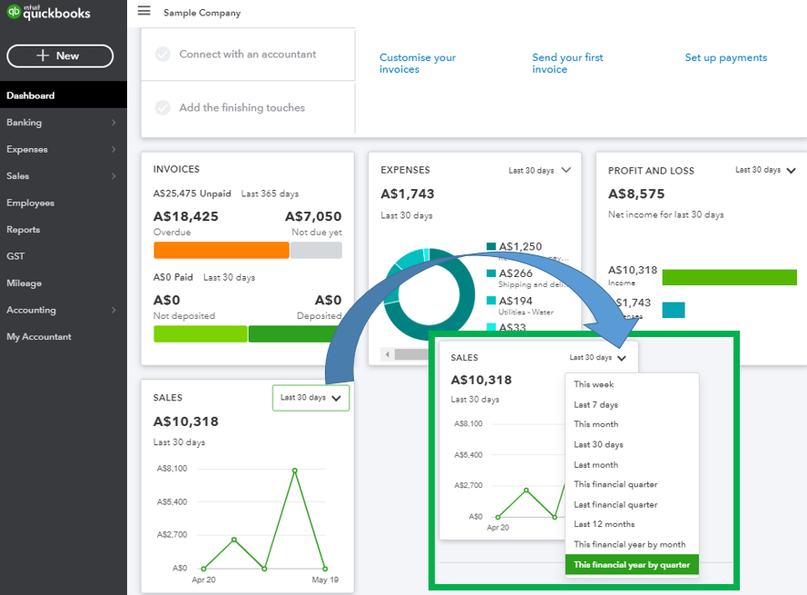
Task: Click the A$1,250 expense legend swatch
Action: 491,246
